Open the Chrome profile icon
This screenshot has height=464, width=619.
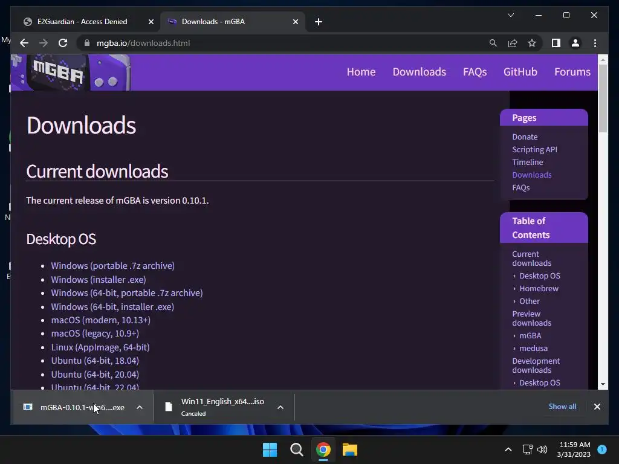pyautogui.click(x=575, y=43)
